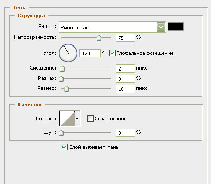Click the Размер field showing 10
The image size is (211, 184).
tap(125, 89)
